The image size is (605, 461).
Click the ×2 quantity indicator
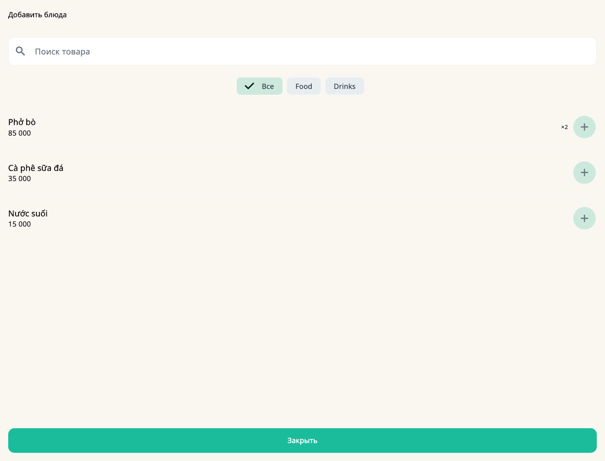564,127
